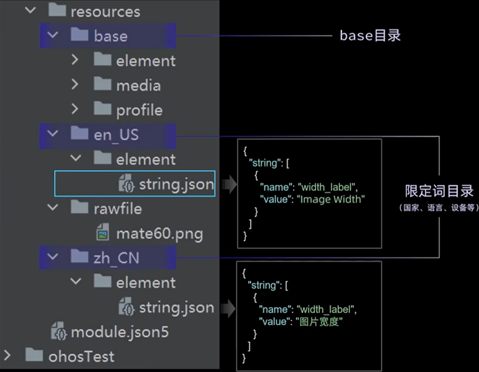Select the element folder under base

pyautogui.click(x=146, y=61)
